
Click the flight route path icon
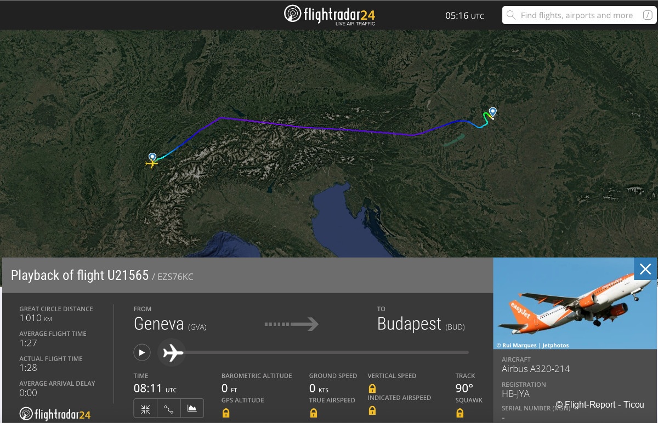(169, 409)
